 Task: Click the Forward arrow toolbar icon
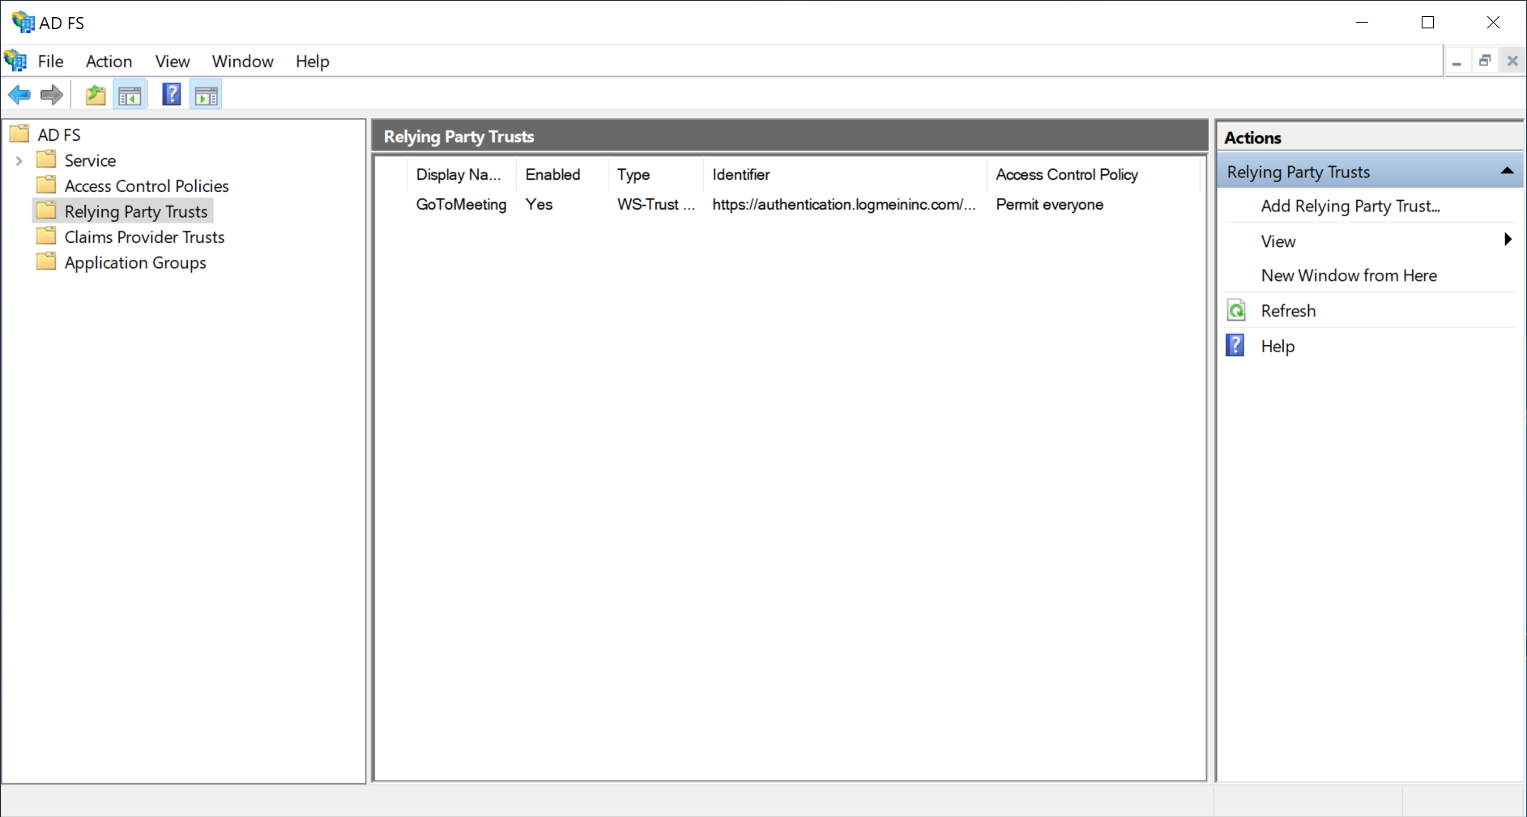[x=52, y=96]
